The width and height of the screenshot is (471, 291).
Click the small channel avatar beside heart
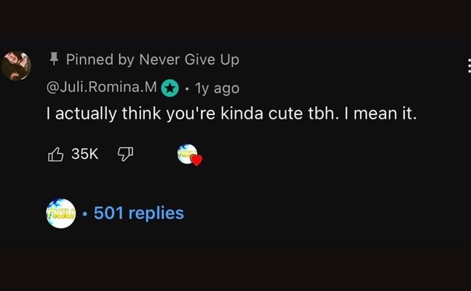[x=187, y=154]
